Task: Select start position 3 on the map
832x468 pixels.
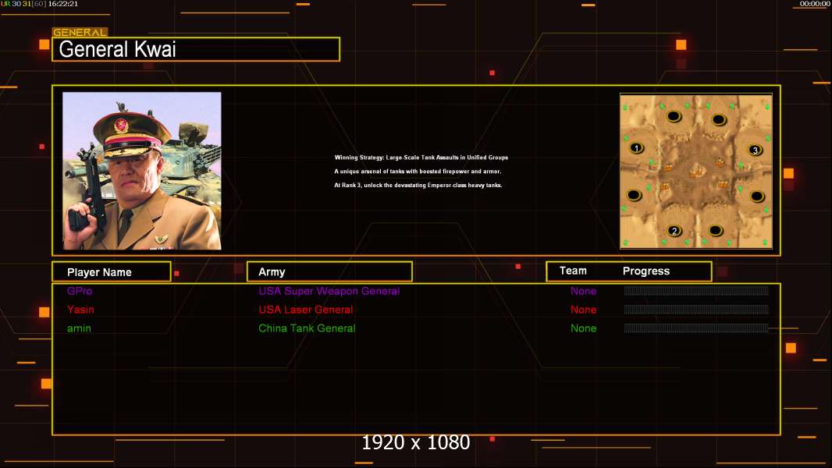Action: click(x=755, y=150)
